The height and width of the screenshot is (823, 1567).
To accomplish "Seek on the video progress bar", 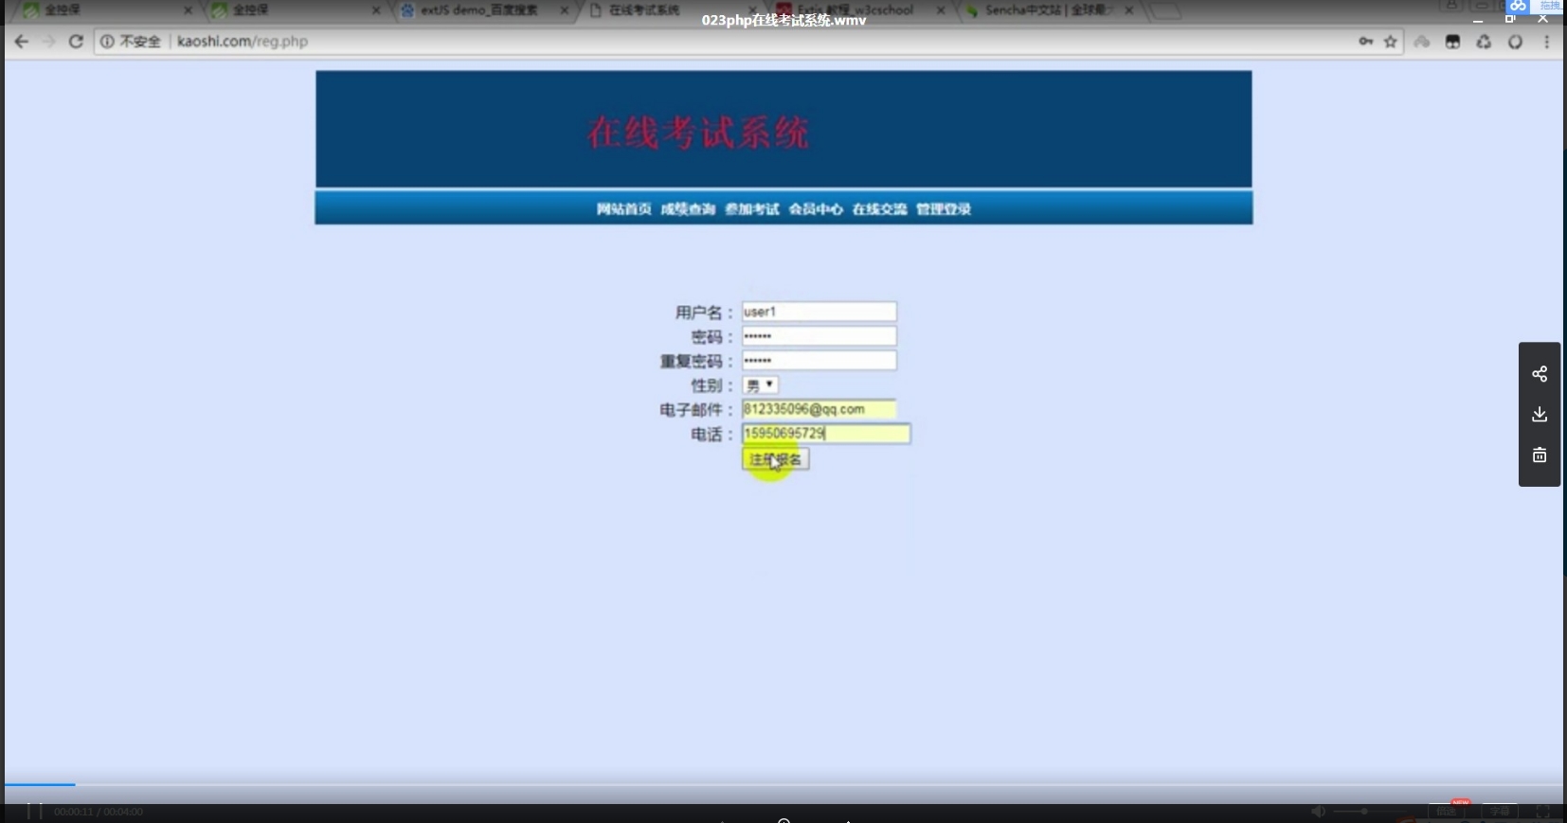I will coord(783,784).
